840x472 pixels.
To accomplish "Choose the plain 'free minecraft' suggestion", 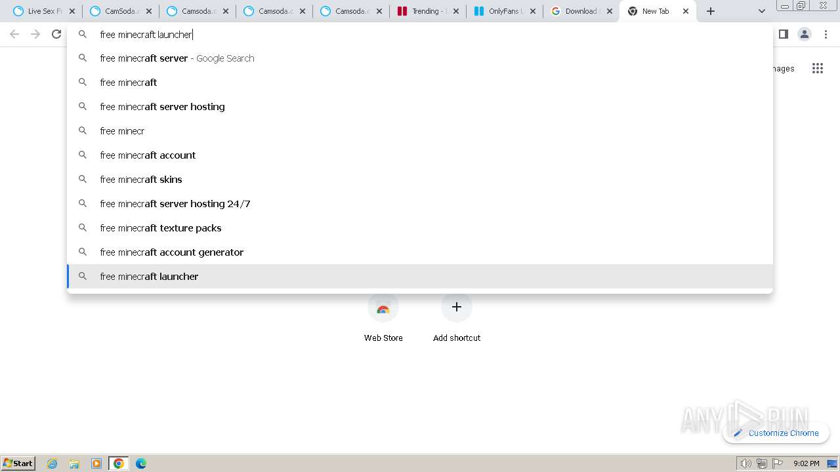I will [420, 83].
